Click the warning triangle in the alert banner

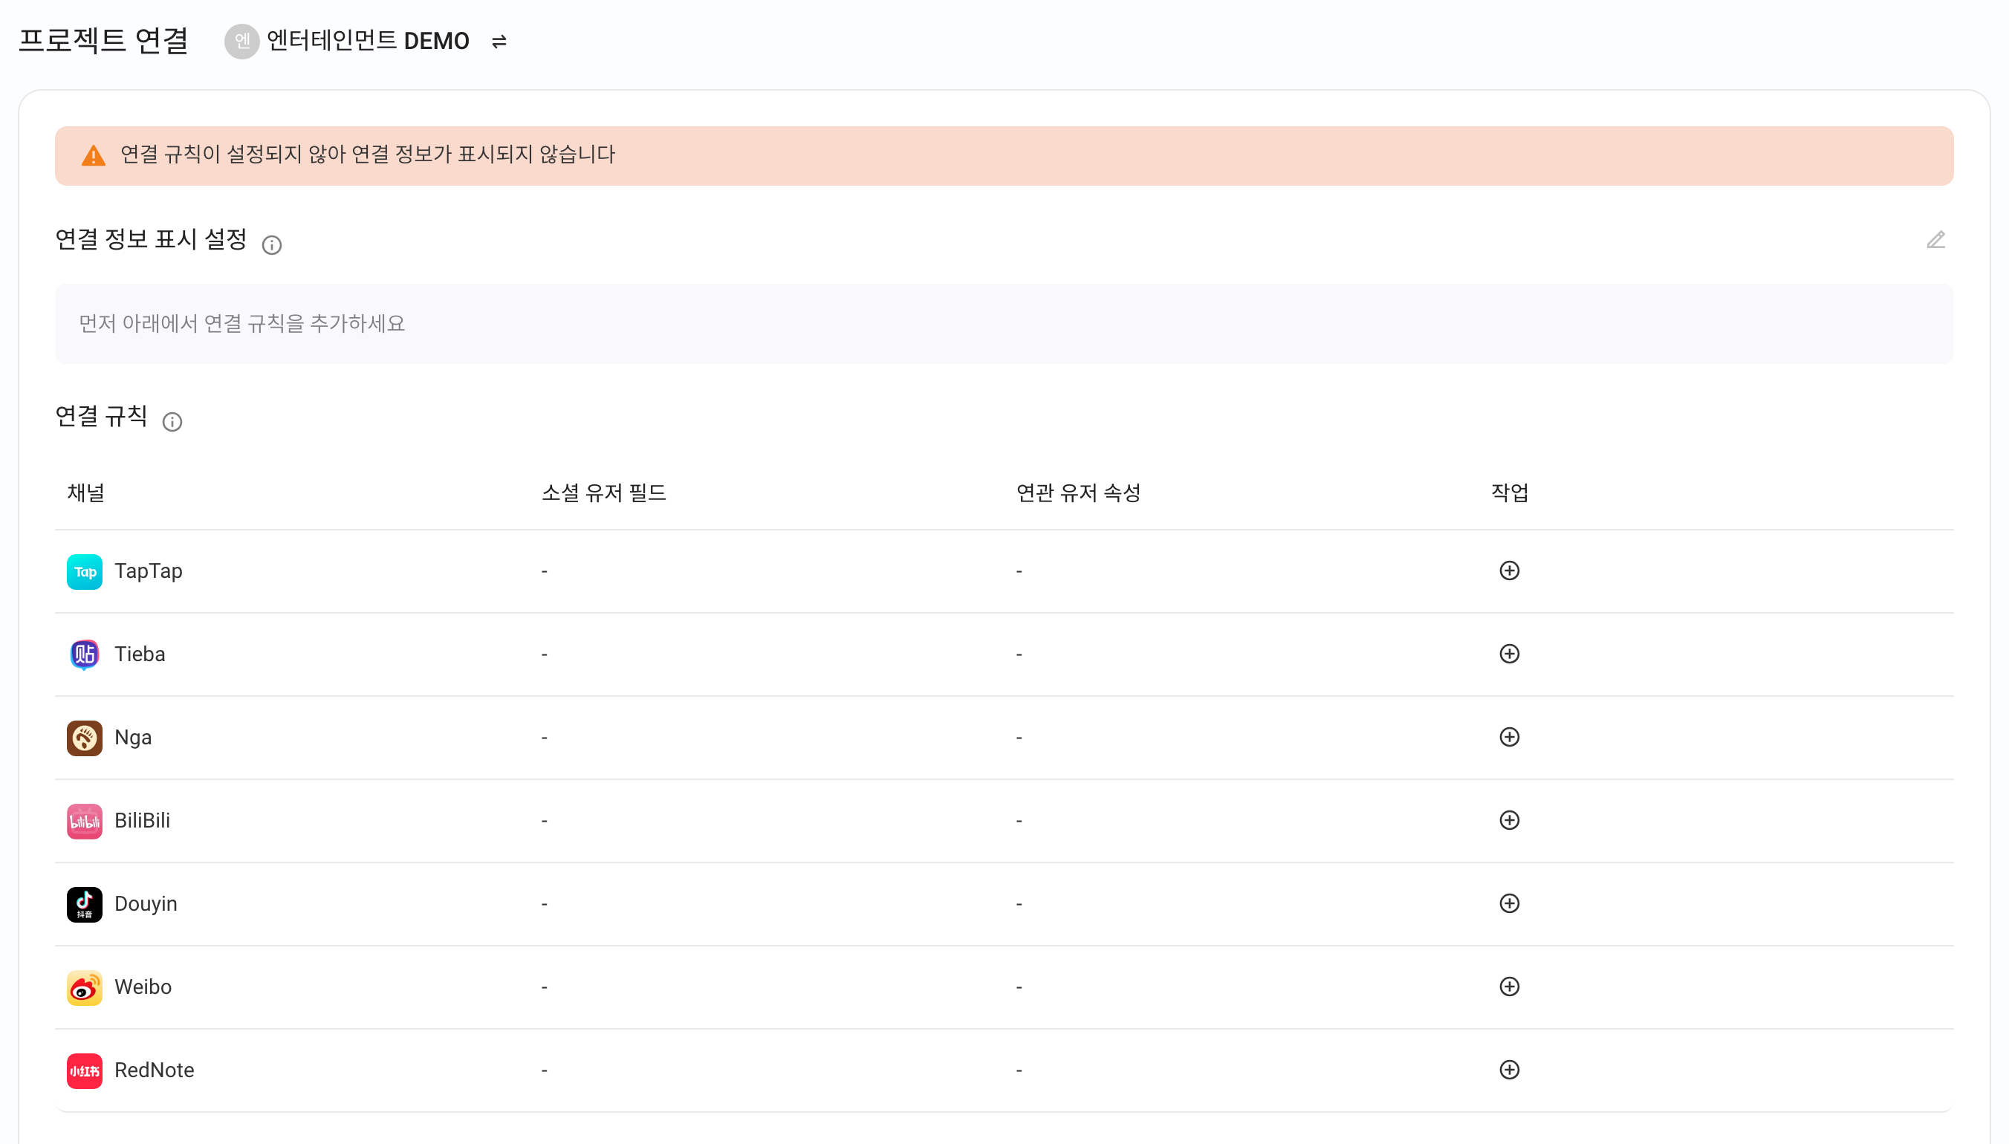pyautogui.click(x=94, y=155)
